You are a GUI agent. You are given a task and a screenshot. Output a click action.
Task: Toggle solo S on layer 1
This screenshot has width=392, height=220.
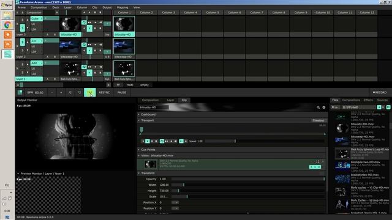(x=23, y=72)
